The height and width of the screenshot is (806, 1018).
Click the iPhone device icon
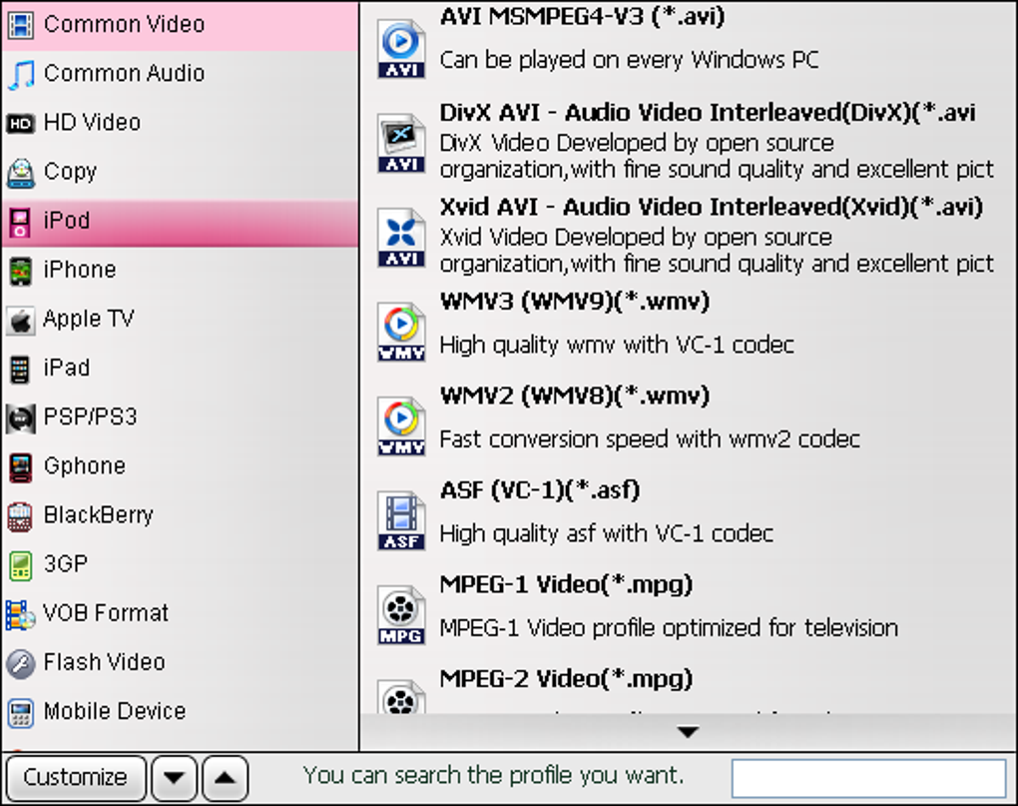(21, 271)
